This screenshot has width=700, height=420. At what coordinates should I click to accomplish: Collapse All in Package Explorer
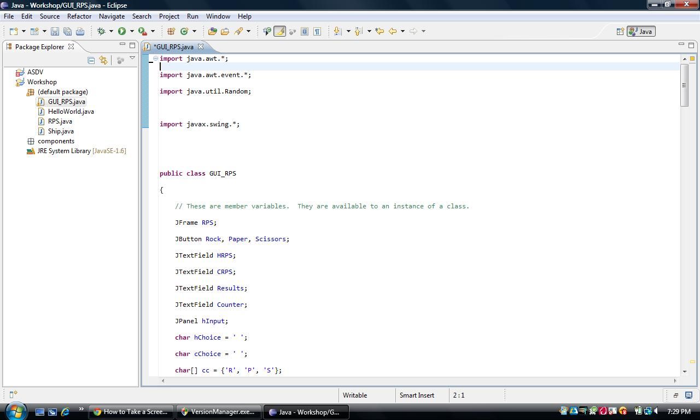coord(91,60)
